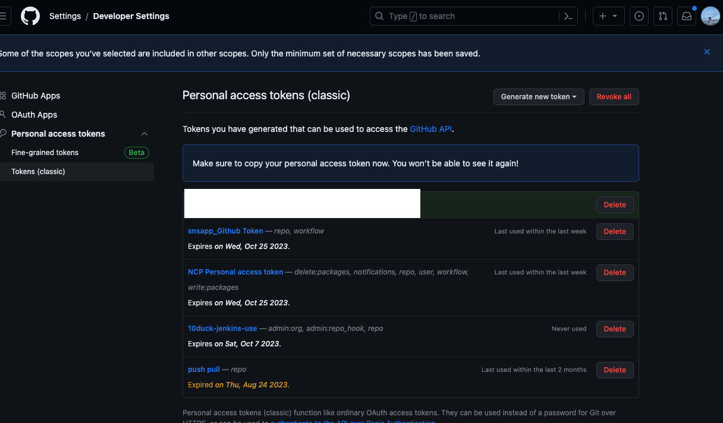Open the GitHub homepage logo
This screenshot has height=423, width=723.
coord(30,16)
